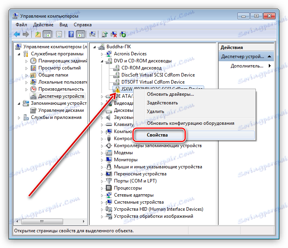Expand Службы и приложения in the left tree
The width and height of the screenshot is (288, 248).
19,118
